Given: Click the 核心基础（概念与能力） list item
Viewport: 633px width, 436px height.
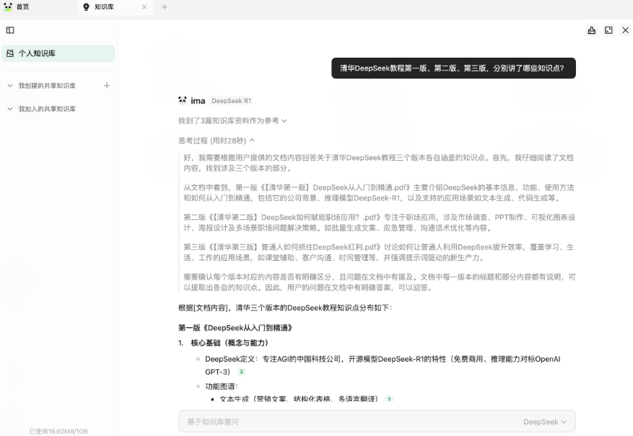Looking at the screenshot, I should coord(230,343).
